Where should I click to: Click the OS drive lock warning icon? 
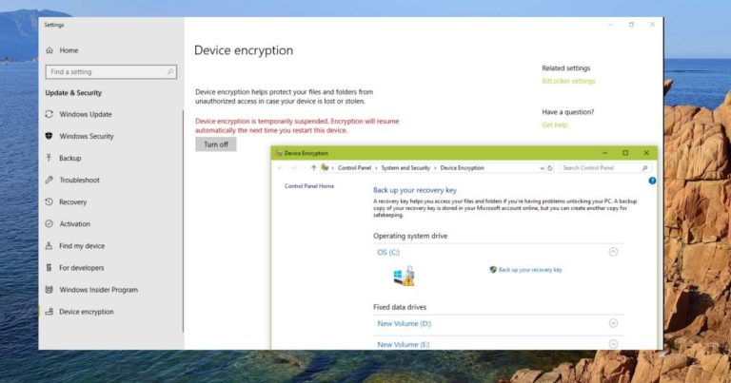point(404,276)
